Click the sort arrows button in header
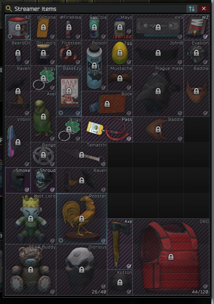 (x=192, y=9)
